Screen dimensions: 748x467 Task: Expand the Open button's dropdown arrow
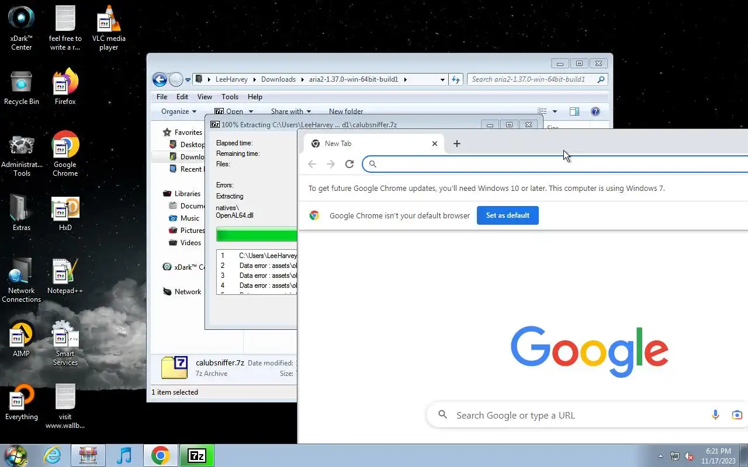[x=251, y=111]
